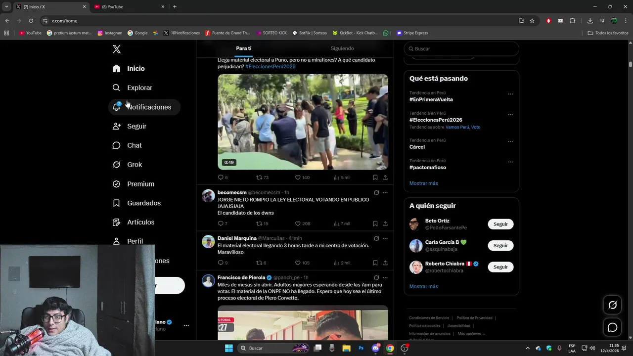This screenshot has height=356, width=633.
Task: Open the #EleccionesPerú2026 hashtag in the post
Action: (270, 67)
